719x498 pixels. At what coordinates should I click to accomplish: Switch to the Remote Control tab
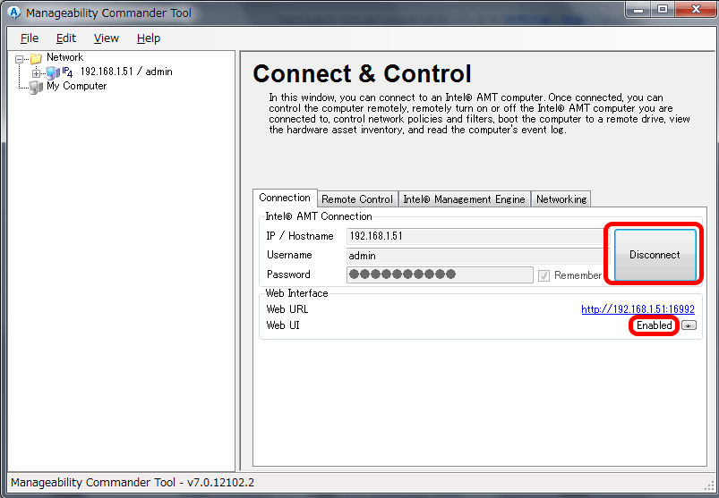(357, 199)
